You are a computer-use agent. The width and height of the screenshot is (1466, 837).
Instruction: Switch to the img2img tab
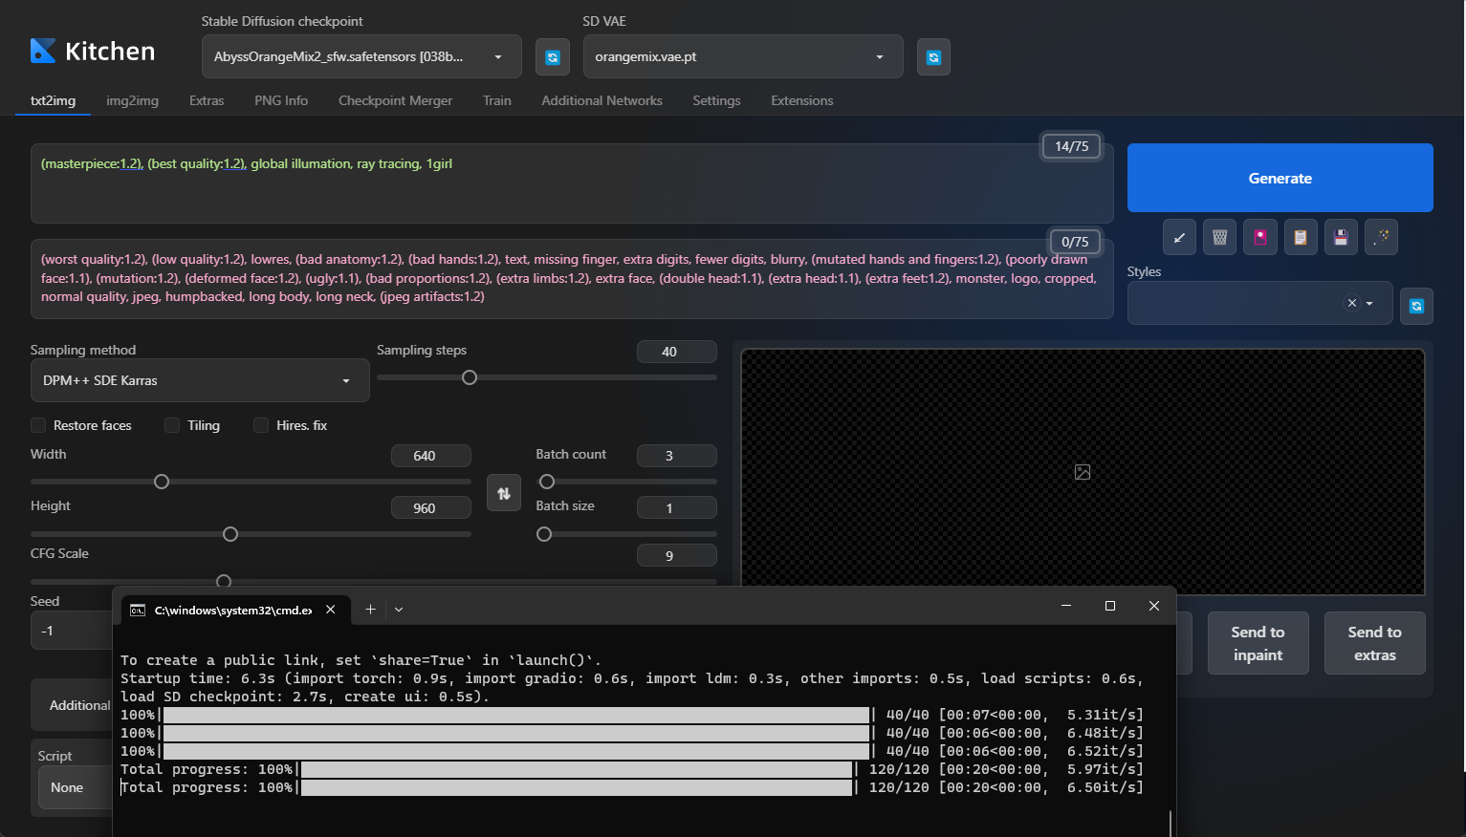tap(132, 100)
